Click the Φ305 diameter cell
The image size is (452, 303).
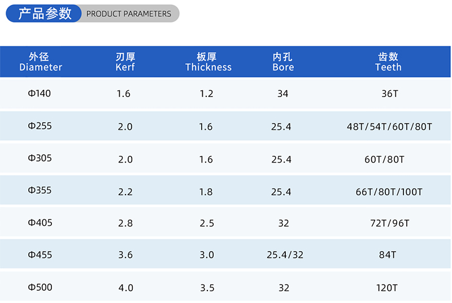40,158
